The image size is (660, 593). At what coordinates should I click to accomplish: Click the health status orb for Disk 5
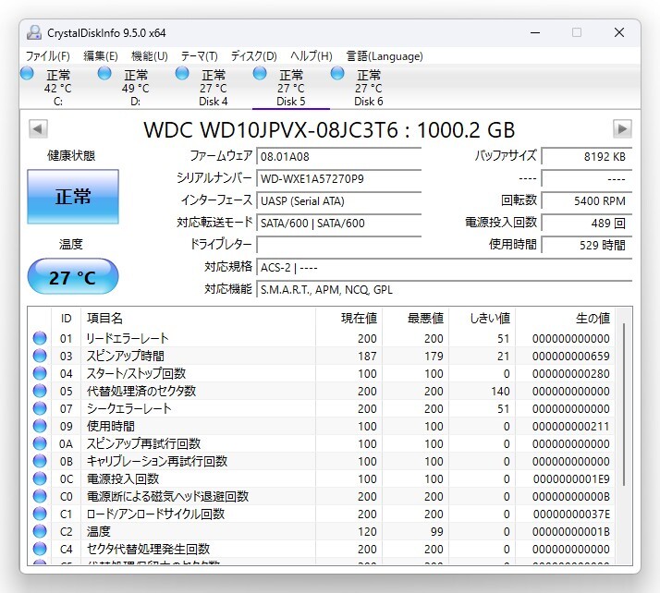[260, 73]
